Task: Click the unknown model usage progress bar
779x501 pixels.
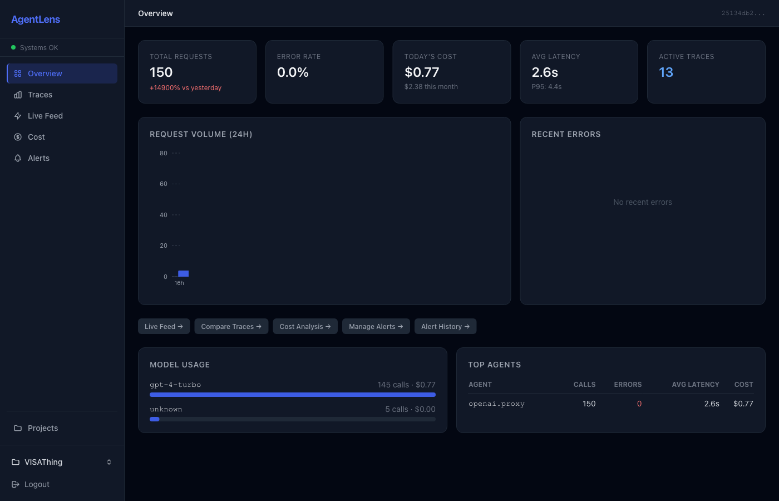Action: point(293,419)
